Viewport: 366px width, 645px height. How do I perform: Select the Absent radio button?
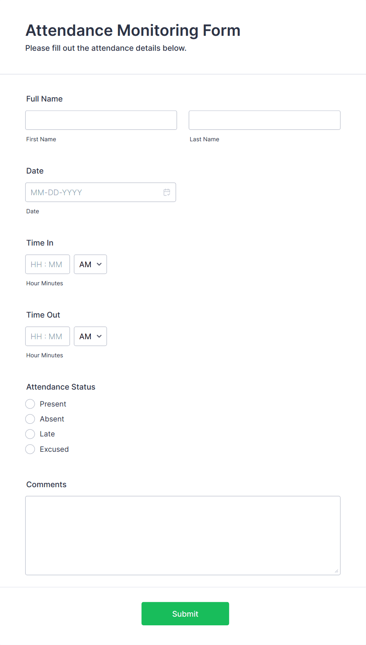point(30,419)
